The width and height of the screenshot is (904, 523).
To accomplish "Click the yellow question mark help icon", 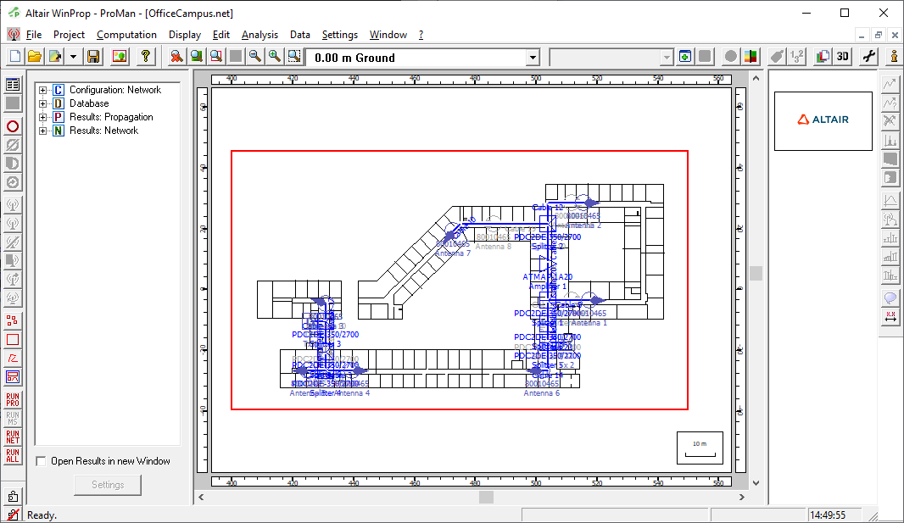I will pos(146,57).
